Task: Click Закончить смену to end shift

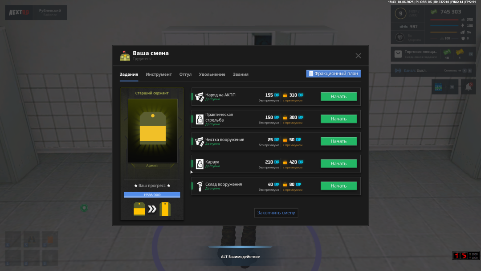Action: (276, 213)
